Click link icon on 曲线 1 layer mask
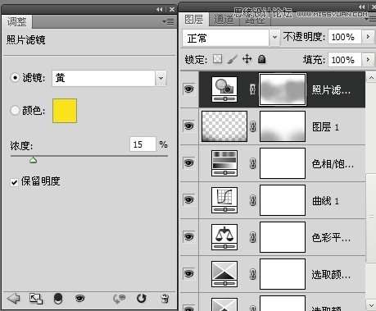 253,200
